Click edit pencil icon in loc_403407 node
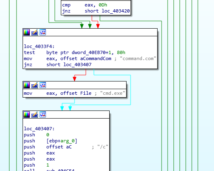The width and height of the screenshot is (214, 171). point(35,115)
